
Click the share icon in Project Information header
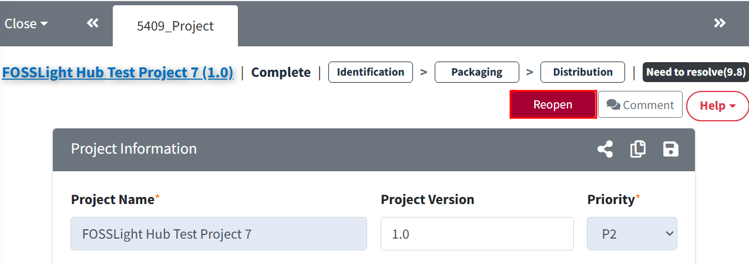pyautogui.click(x=605, y=149)
